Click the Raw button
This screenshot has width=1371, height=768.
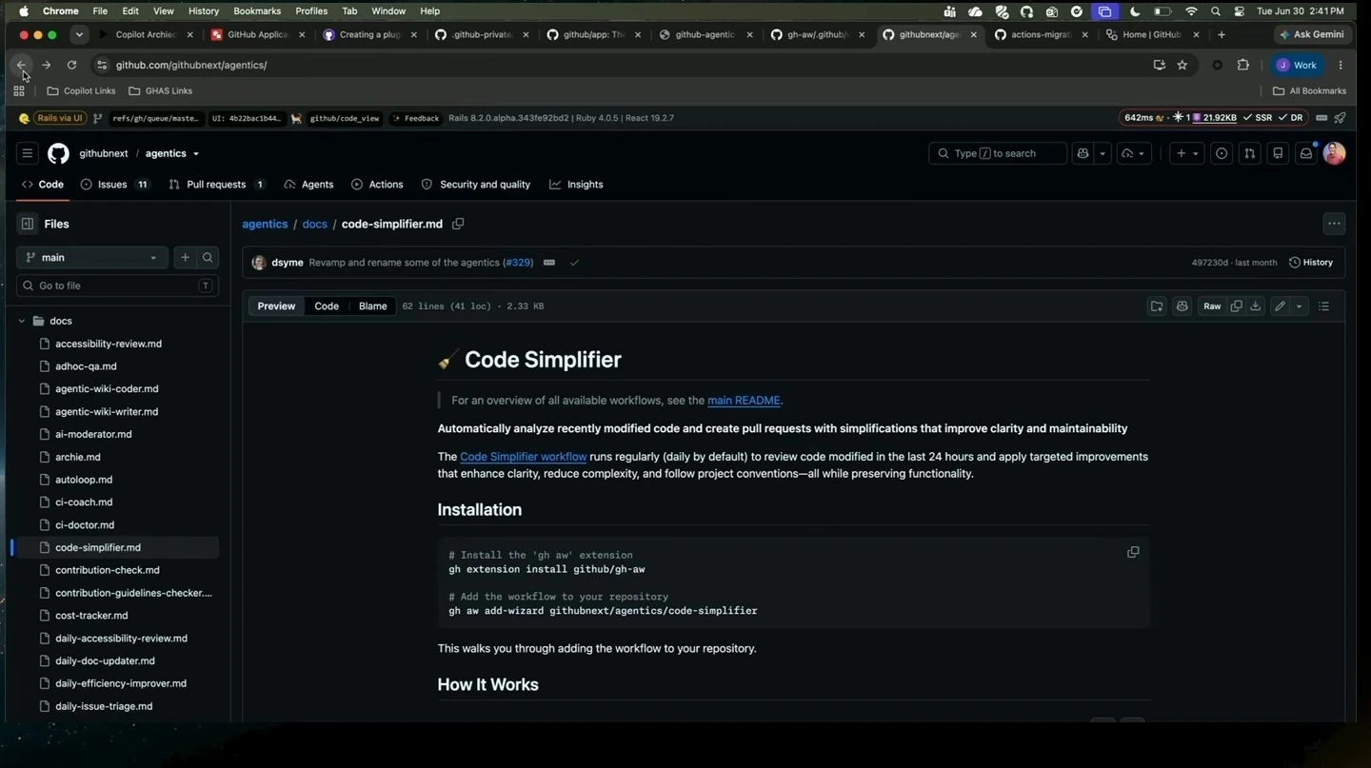1212,306
